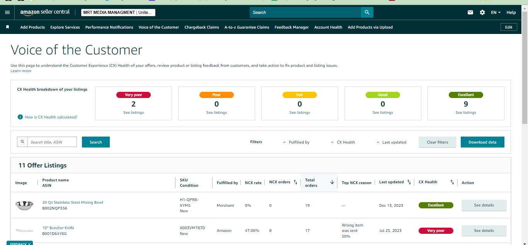This screenshot has height=245, width=528.
Task: Click the Amazon Seller Central logo
Action: pos(45,12)
